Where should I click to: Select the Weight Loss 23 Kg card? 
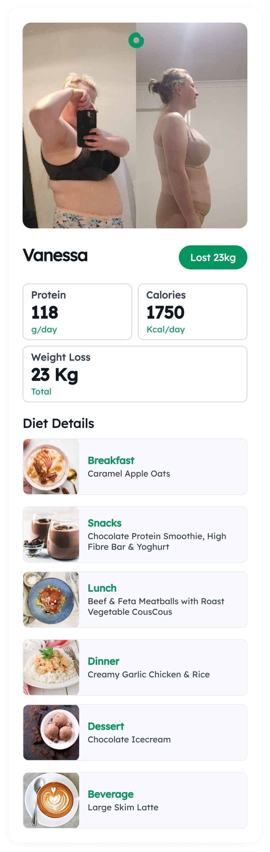(135, 374)
